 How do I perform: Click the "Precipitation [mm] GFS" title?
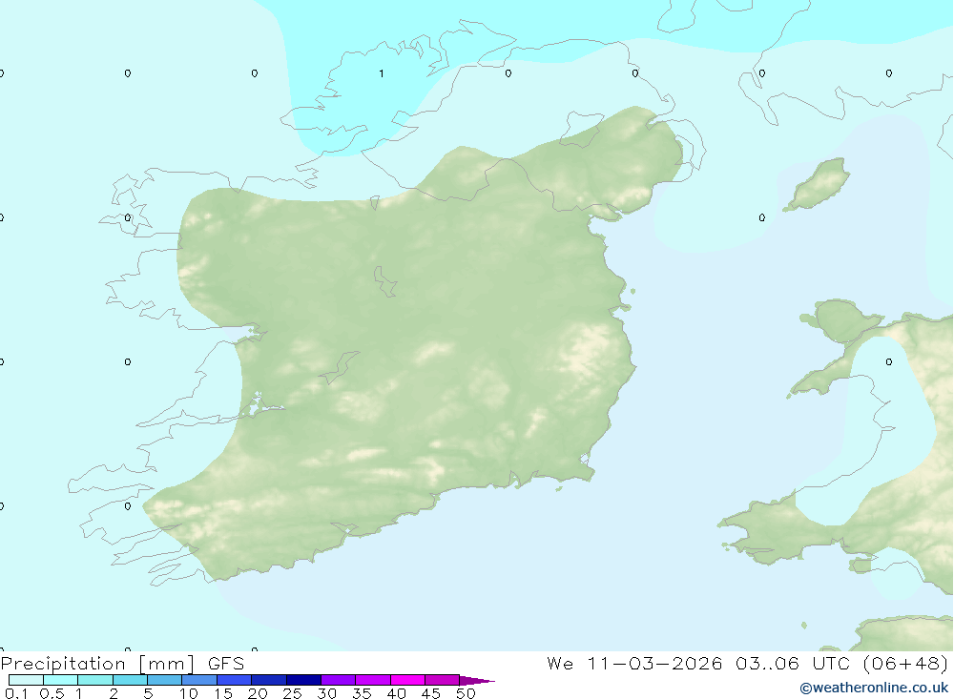pyautogui.click(x=122, y=664)
